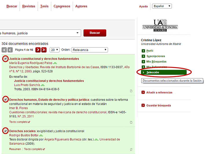This screenshot has height=154, width=205.
Task: Expand search box suggestion arrow
Action: click(x=77, y=33)
